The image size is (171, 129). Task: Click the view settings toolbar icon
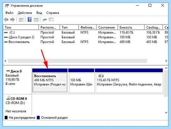(x=51, y=19)
